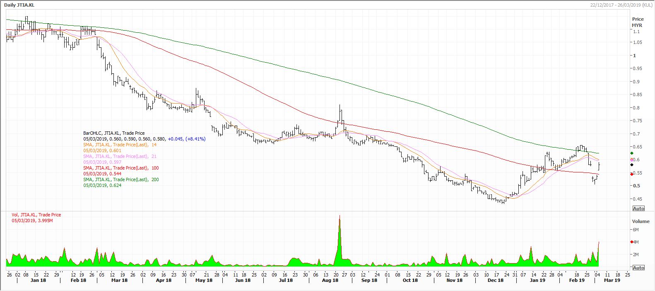Click the red SMA 100 price marker diamond

tap(631, 174)
